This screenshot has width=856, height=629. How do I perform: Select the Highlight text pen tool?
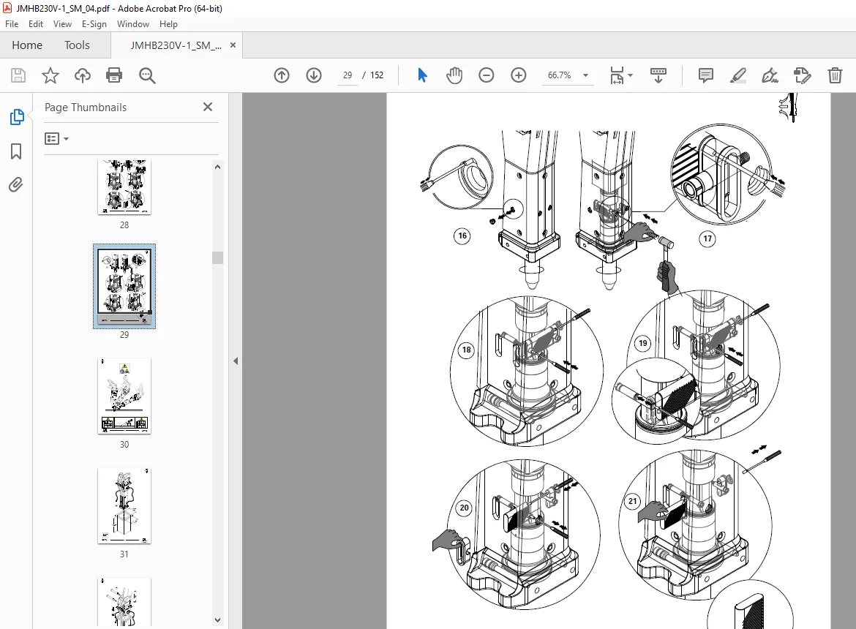(x=738, y=75)
